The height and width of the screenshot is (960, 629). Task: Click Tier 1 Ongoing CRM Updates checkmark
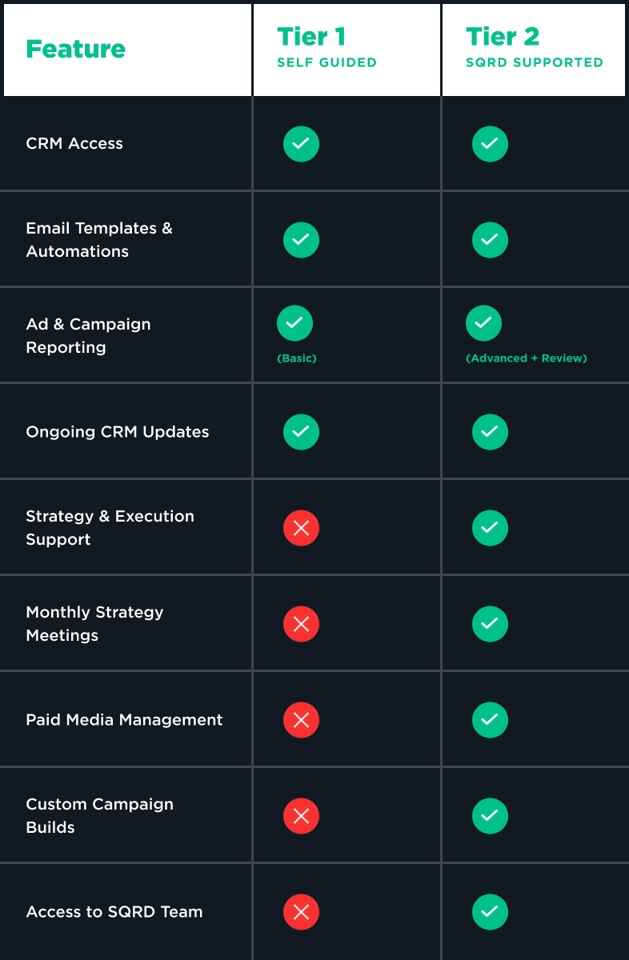tap(301, 432)
